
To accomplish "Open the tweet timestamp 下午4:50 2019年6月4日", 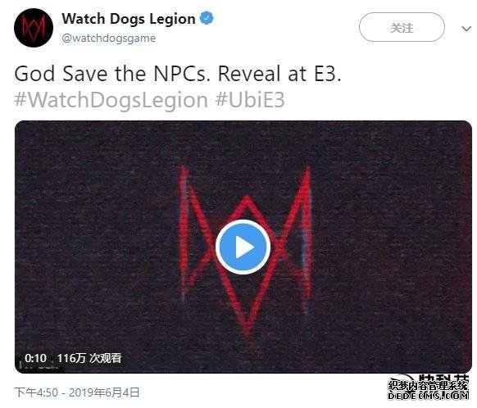I will pyautogui.click(x=77, y=392).
